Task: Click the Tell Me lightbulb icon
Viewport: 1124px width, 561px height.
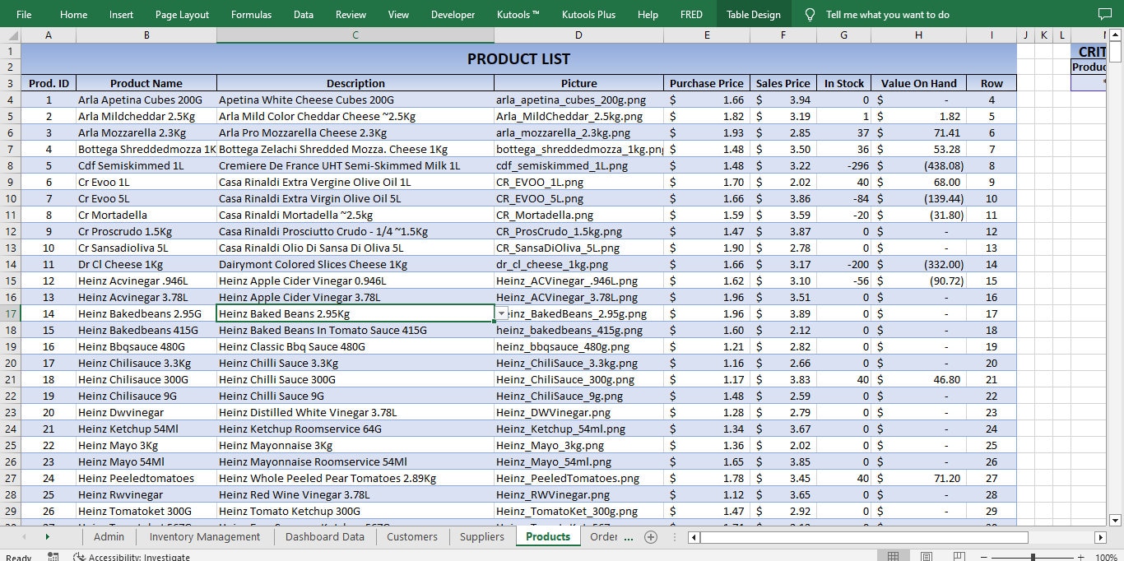Action: pos(810,13)
